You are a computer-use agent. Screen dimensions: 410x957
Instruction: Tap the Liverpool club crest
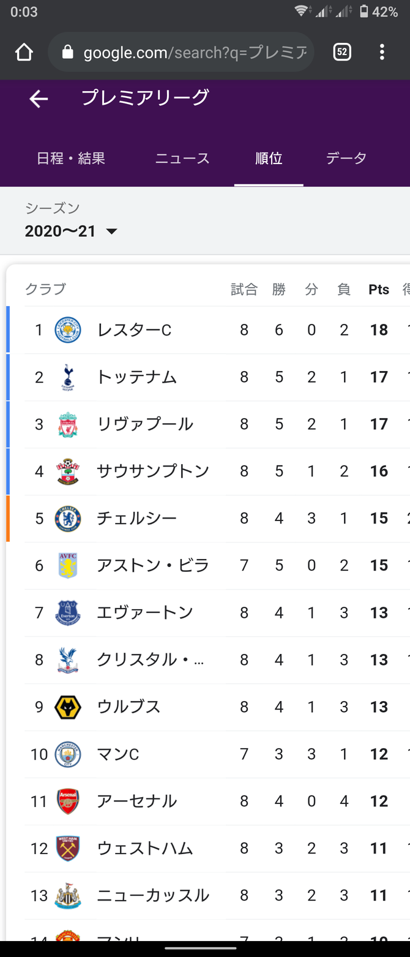click(x=67, y=424)
